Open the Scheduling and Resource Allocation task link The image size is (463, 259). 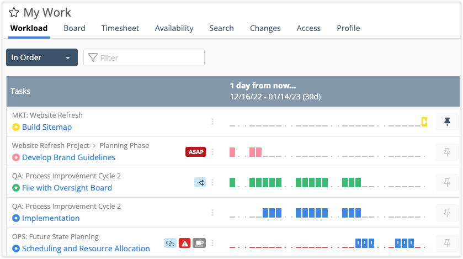pyautogui.click(x=86, y=249)
